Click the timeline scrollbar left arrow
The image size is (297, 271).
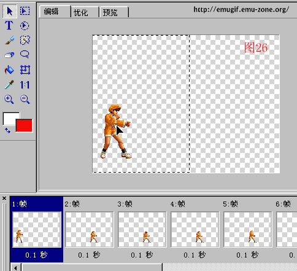click(16, 267)
